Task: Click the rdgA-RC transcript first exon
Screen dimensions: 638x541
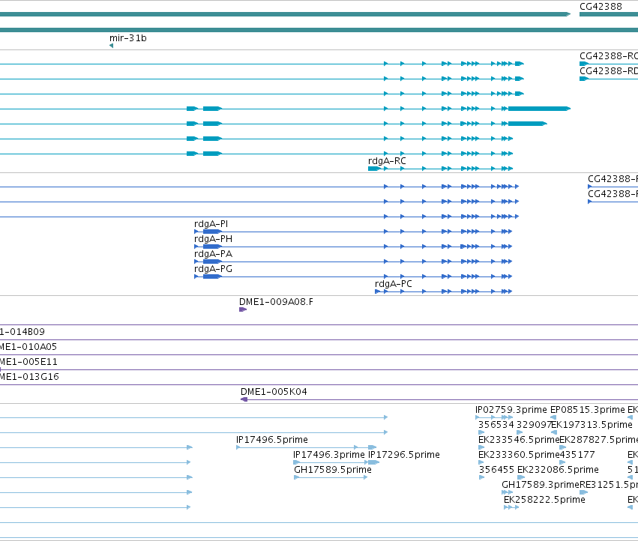Action: (x=374, y=169)
